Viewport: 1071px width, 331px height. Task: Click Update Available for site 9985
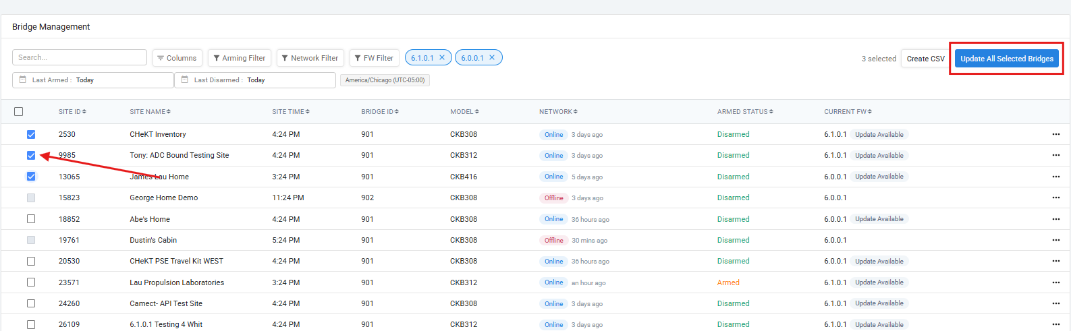tap(879, 155)
